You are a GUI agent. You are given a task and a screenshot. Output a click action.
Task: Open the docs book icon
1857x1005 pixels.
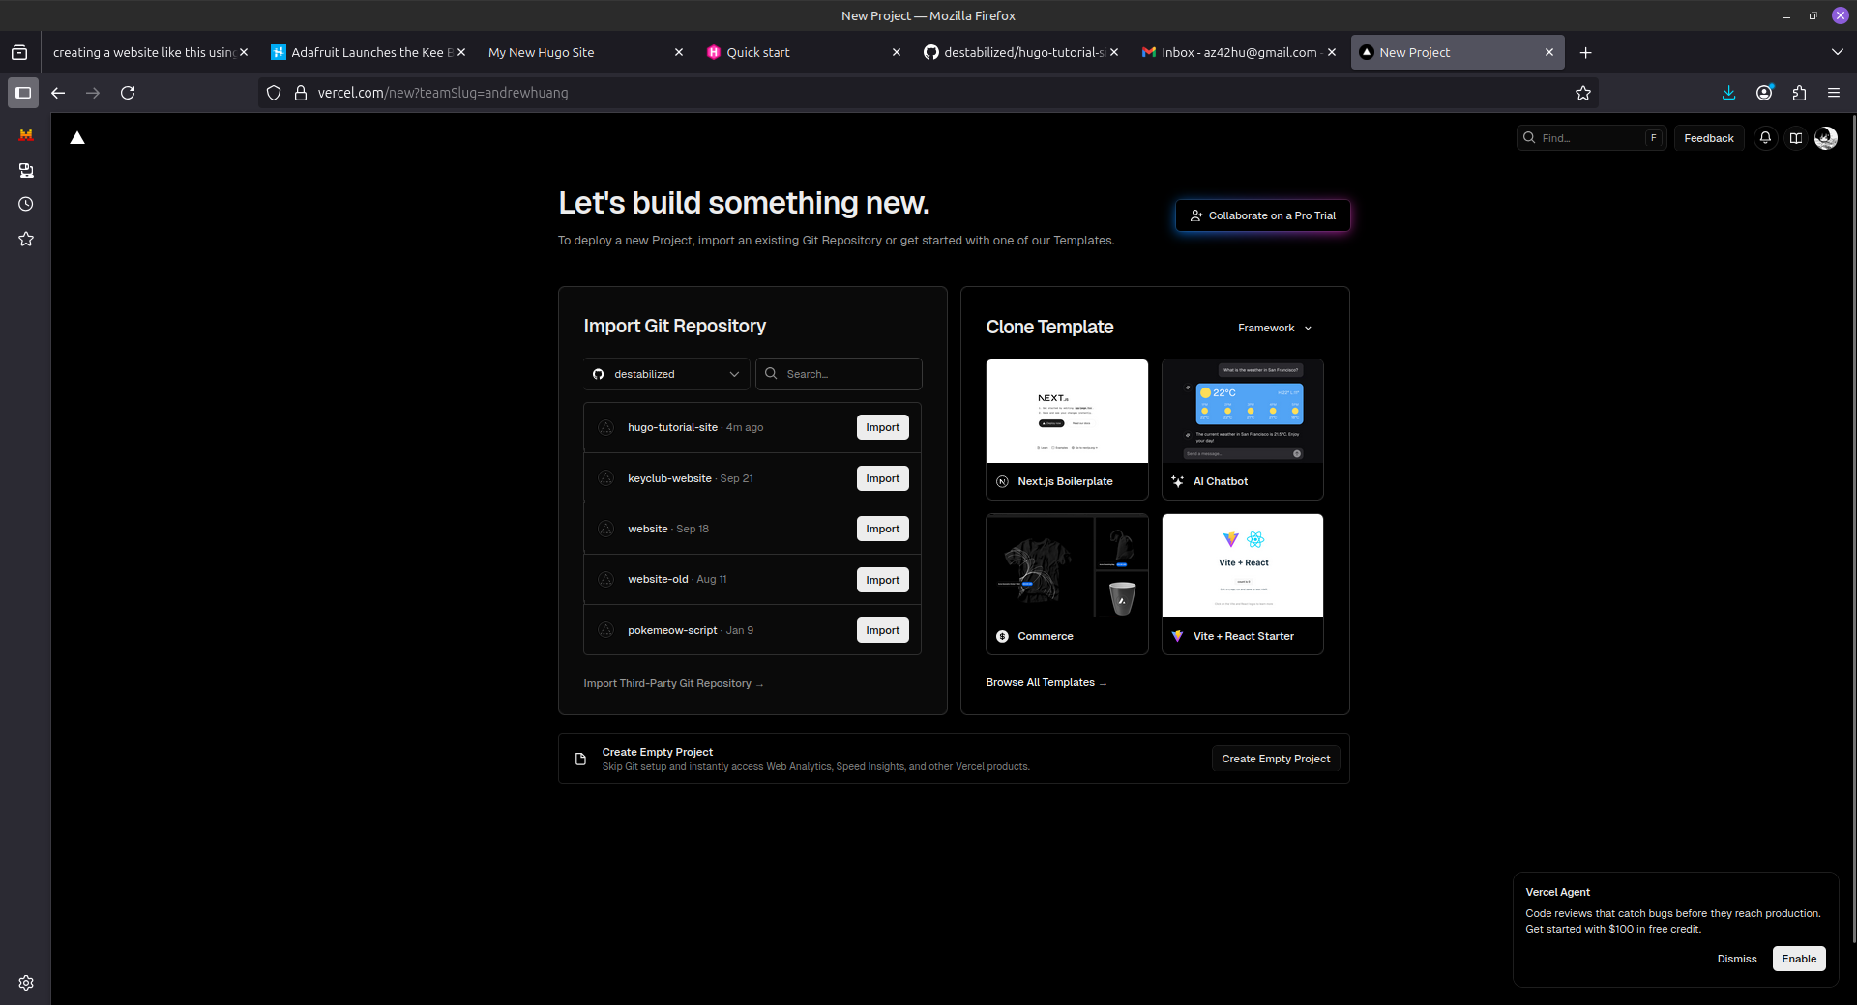click(1795, 138)
